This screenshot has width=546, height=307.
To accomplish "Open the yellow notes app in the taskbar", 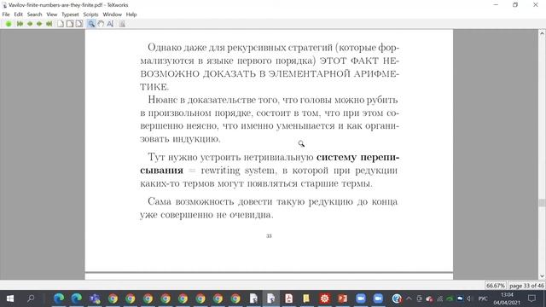I will point(306,298).
